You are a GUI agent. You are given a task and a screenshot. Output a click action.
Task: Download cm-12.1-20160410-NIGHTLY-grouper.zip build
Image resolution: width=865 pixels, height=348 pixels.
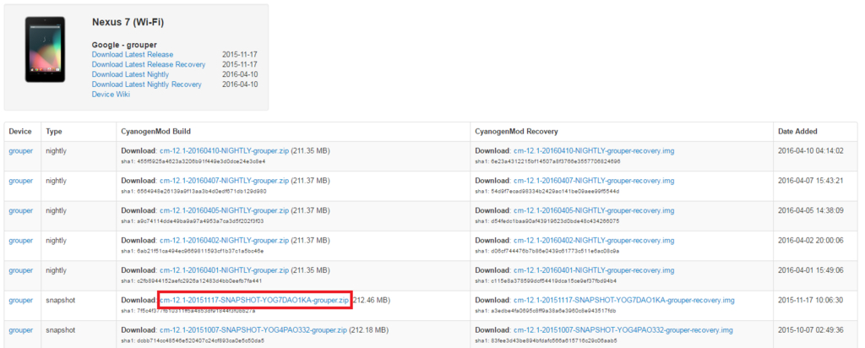click(x=224, y=150)
